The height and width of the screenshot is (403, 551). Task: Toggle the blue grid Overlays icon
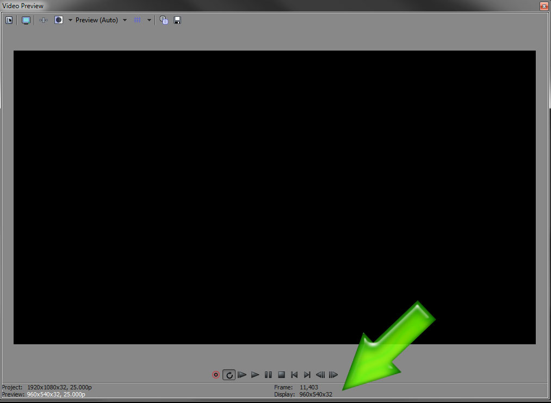point(138,20)
